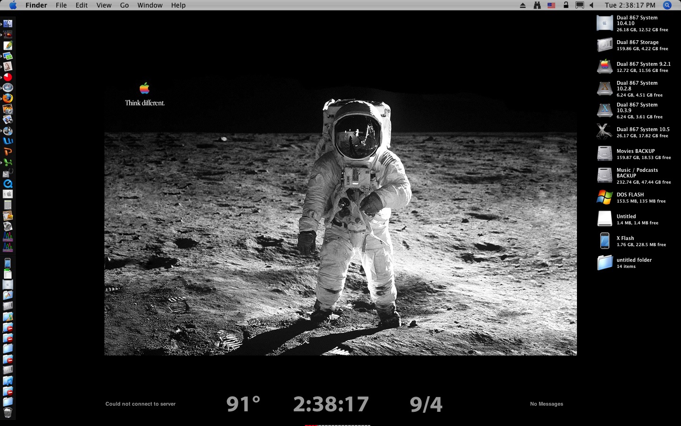Click the padlock menu bar icon
The height and width of the screenshot is (426, 681).
pyautogui.click(x=566, y=5)
